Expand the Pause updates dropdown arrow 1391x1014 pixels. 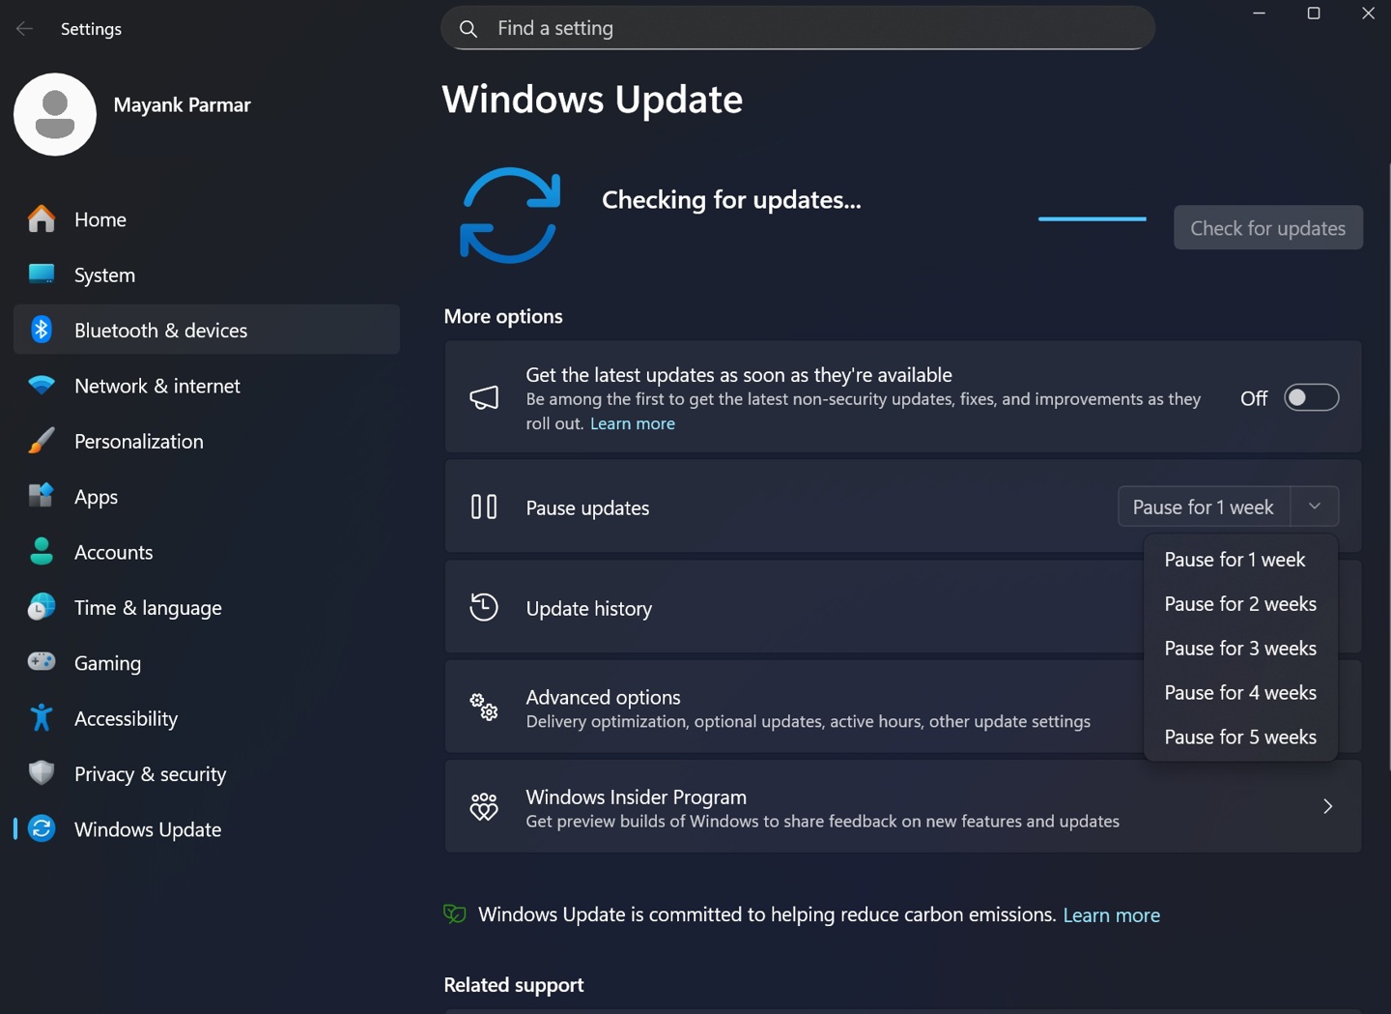(x=1315, y=507)
